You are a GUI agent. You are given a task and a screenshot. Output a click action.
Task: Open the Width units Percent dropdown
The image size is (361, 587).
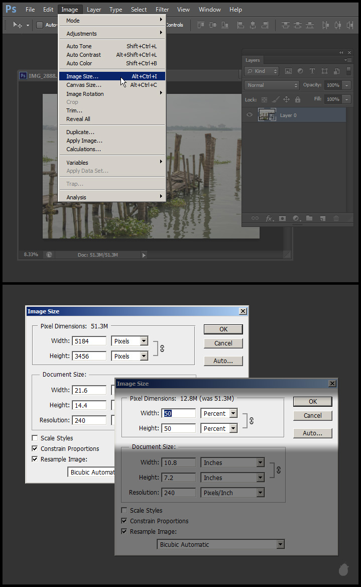coord(233,413)
